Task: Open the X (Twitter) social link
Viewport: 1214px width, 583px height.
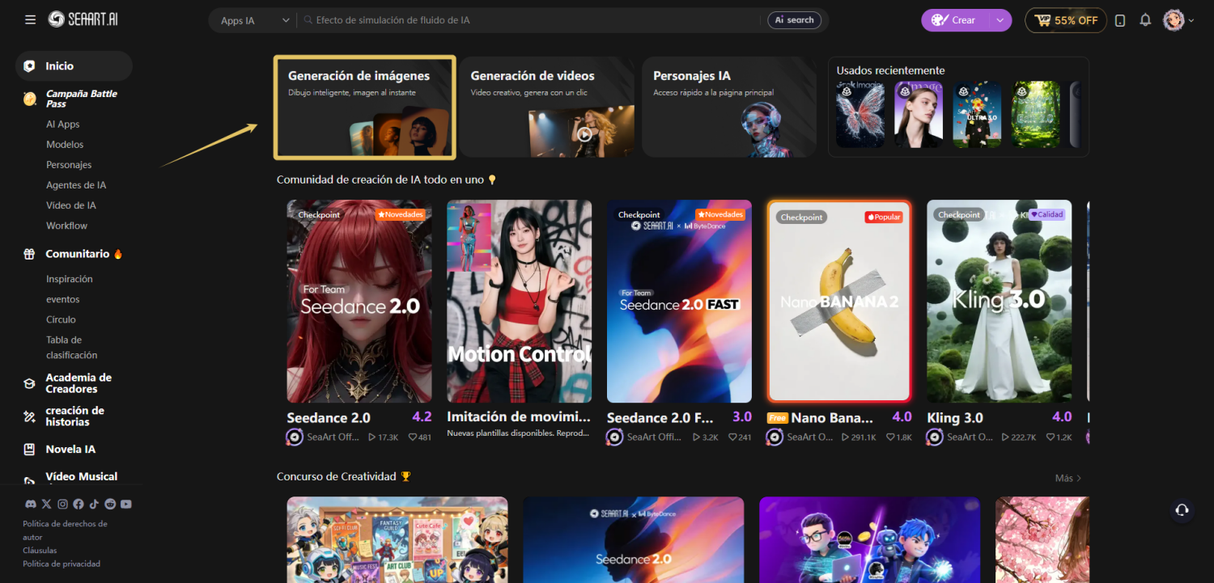Action: 47,505
